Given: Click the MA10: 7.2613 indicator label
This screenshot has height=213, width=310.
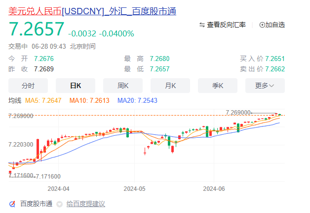Looking at the screenshot, I should 89,100.
